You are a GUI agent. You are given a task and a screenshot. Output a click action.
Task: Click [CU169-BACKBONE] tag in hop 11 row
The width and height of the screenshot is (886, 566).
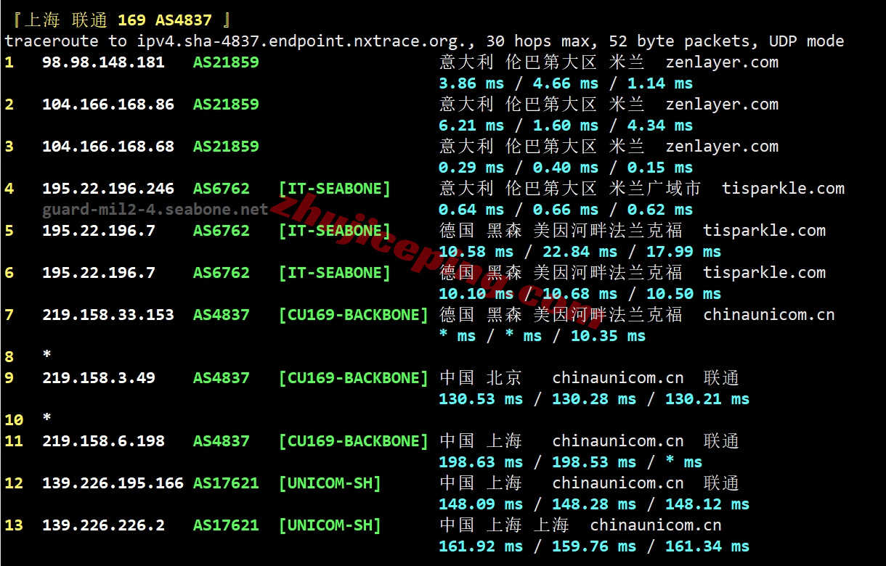click(354, 441)
